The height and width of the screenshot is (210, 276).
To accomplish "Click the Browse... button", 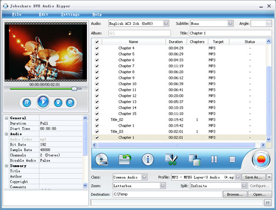I will coord(235,194).
